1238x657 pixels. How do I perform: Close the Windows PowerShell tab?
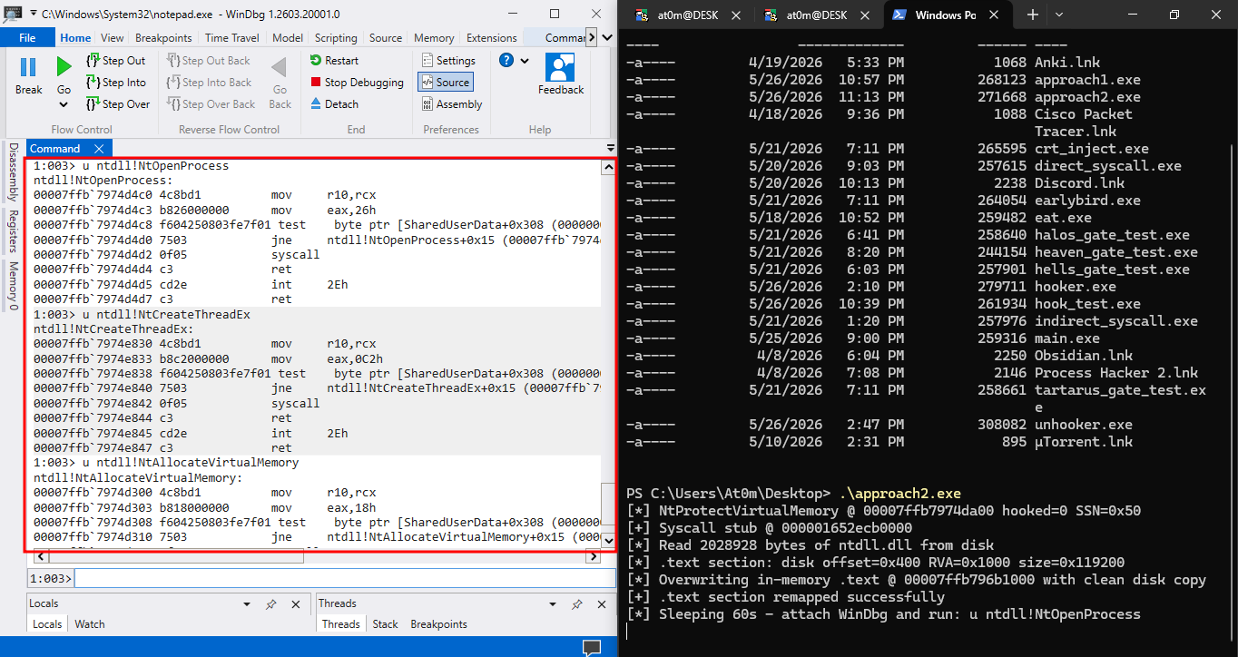point(996,15)
